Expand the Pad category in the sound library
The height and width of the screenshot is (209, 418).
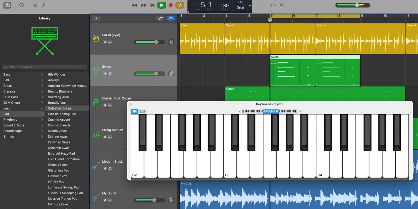pos(22,114)
